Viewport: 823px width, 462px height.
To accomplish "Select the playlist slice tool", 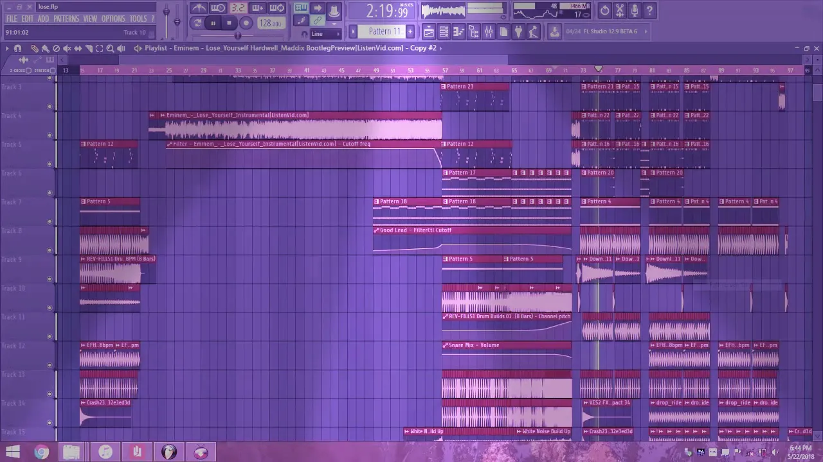I will pyautogui.click(x=89, y=48).
